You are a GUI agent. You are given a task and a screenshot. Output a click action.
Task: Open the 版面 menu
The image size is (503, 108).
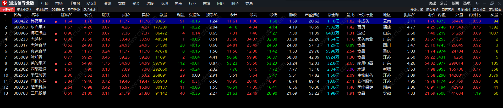tap(455, 3)
